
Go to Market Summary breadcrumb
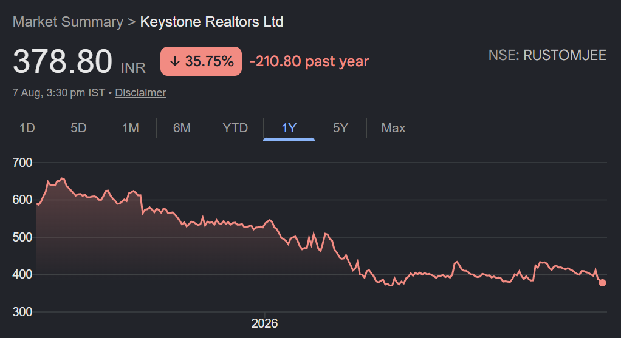(67, 22)
